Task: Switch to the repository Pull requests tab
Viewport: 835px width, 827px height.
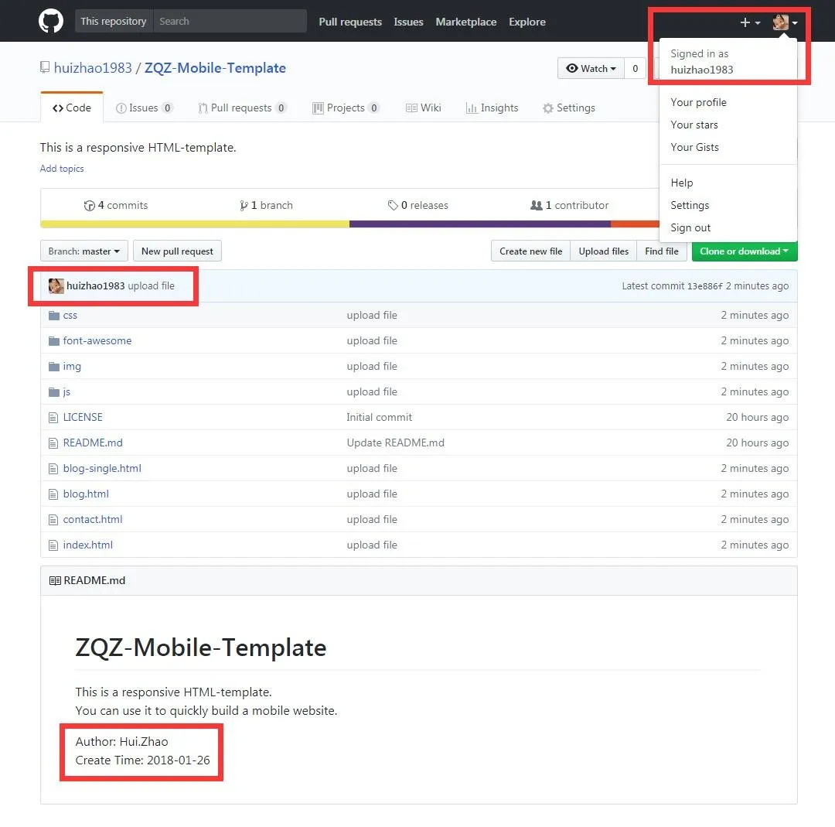Action: [242, 108]
